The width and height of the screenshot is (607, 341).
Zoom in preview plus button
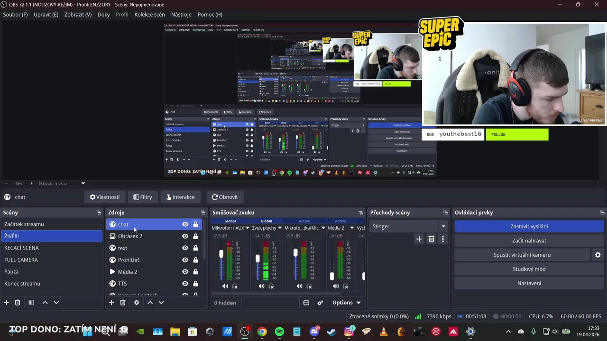coord(31,183)
